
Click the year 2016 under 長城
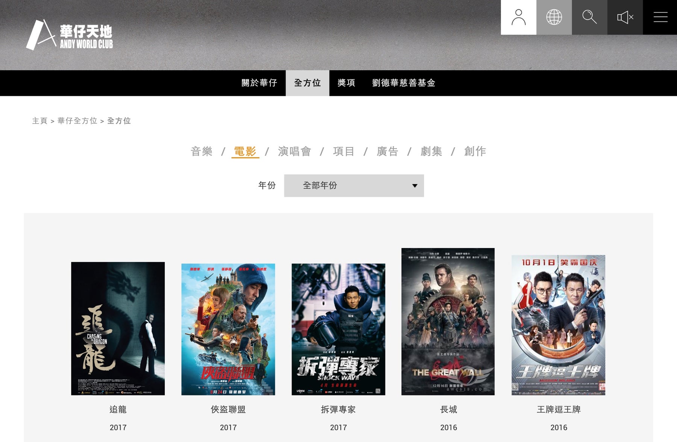[448, 428]
